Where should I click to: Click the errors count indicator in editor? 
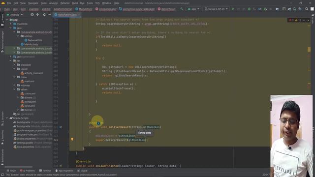pos(291,20)
